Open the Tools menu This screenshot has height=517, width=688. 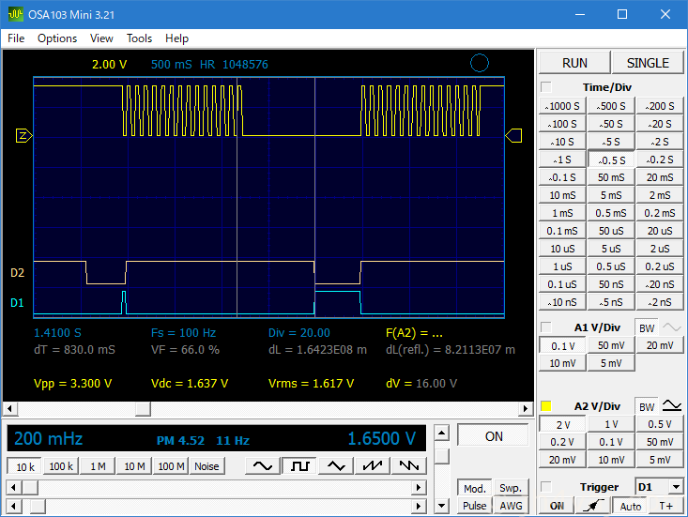139,38
